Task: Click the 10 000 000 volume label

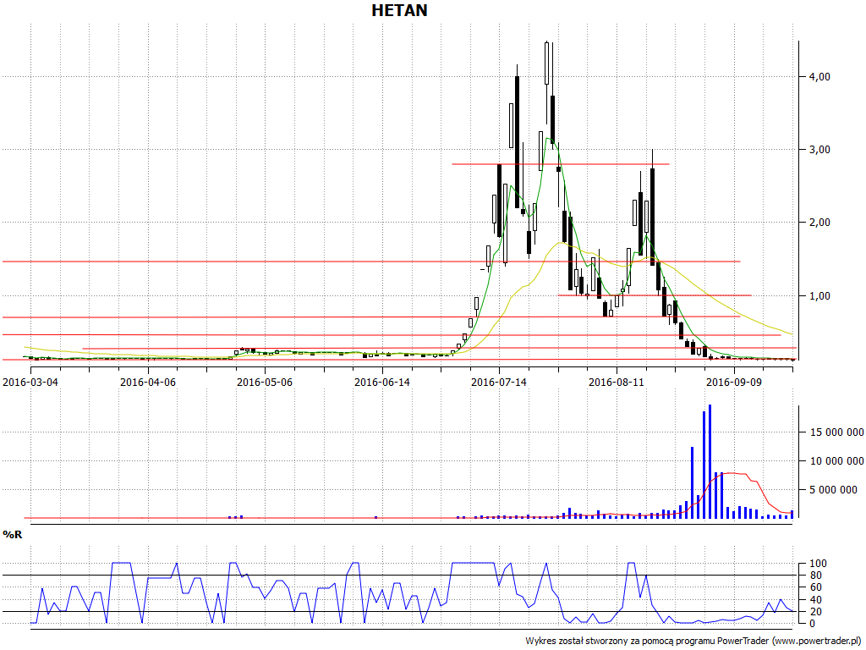Action: coord(833,461)
